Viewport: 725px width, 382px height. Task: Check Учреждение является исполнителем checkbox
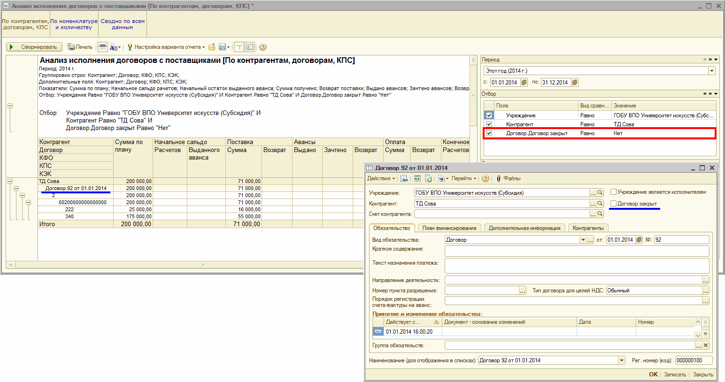613,192
